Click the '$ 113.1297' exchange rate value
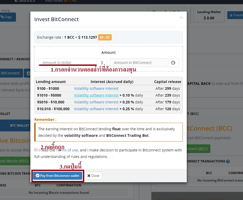 [x=88, y=37]
